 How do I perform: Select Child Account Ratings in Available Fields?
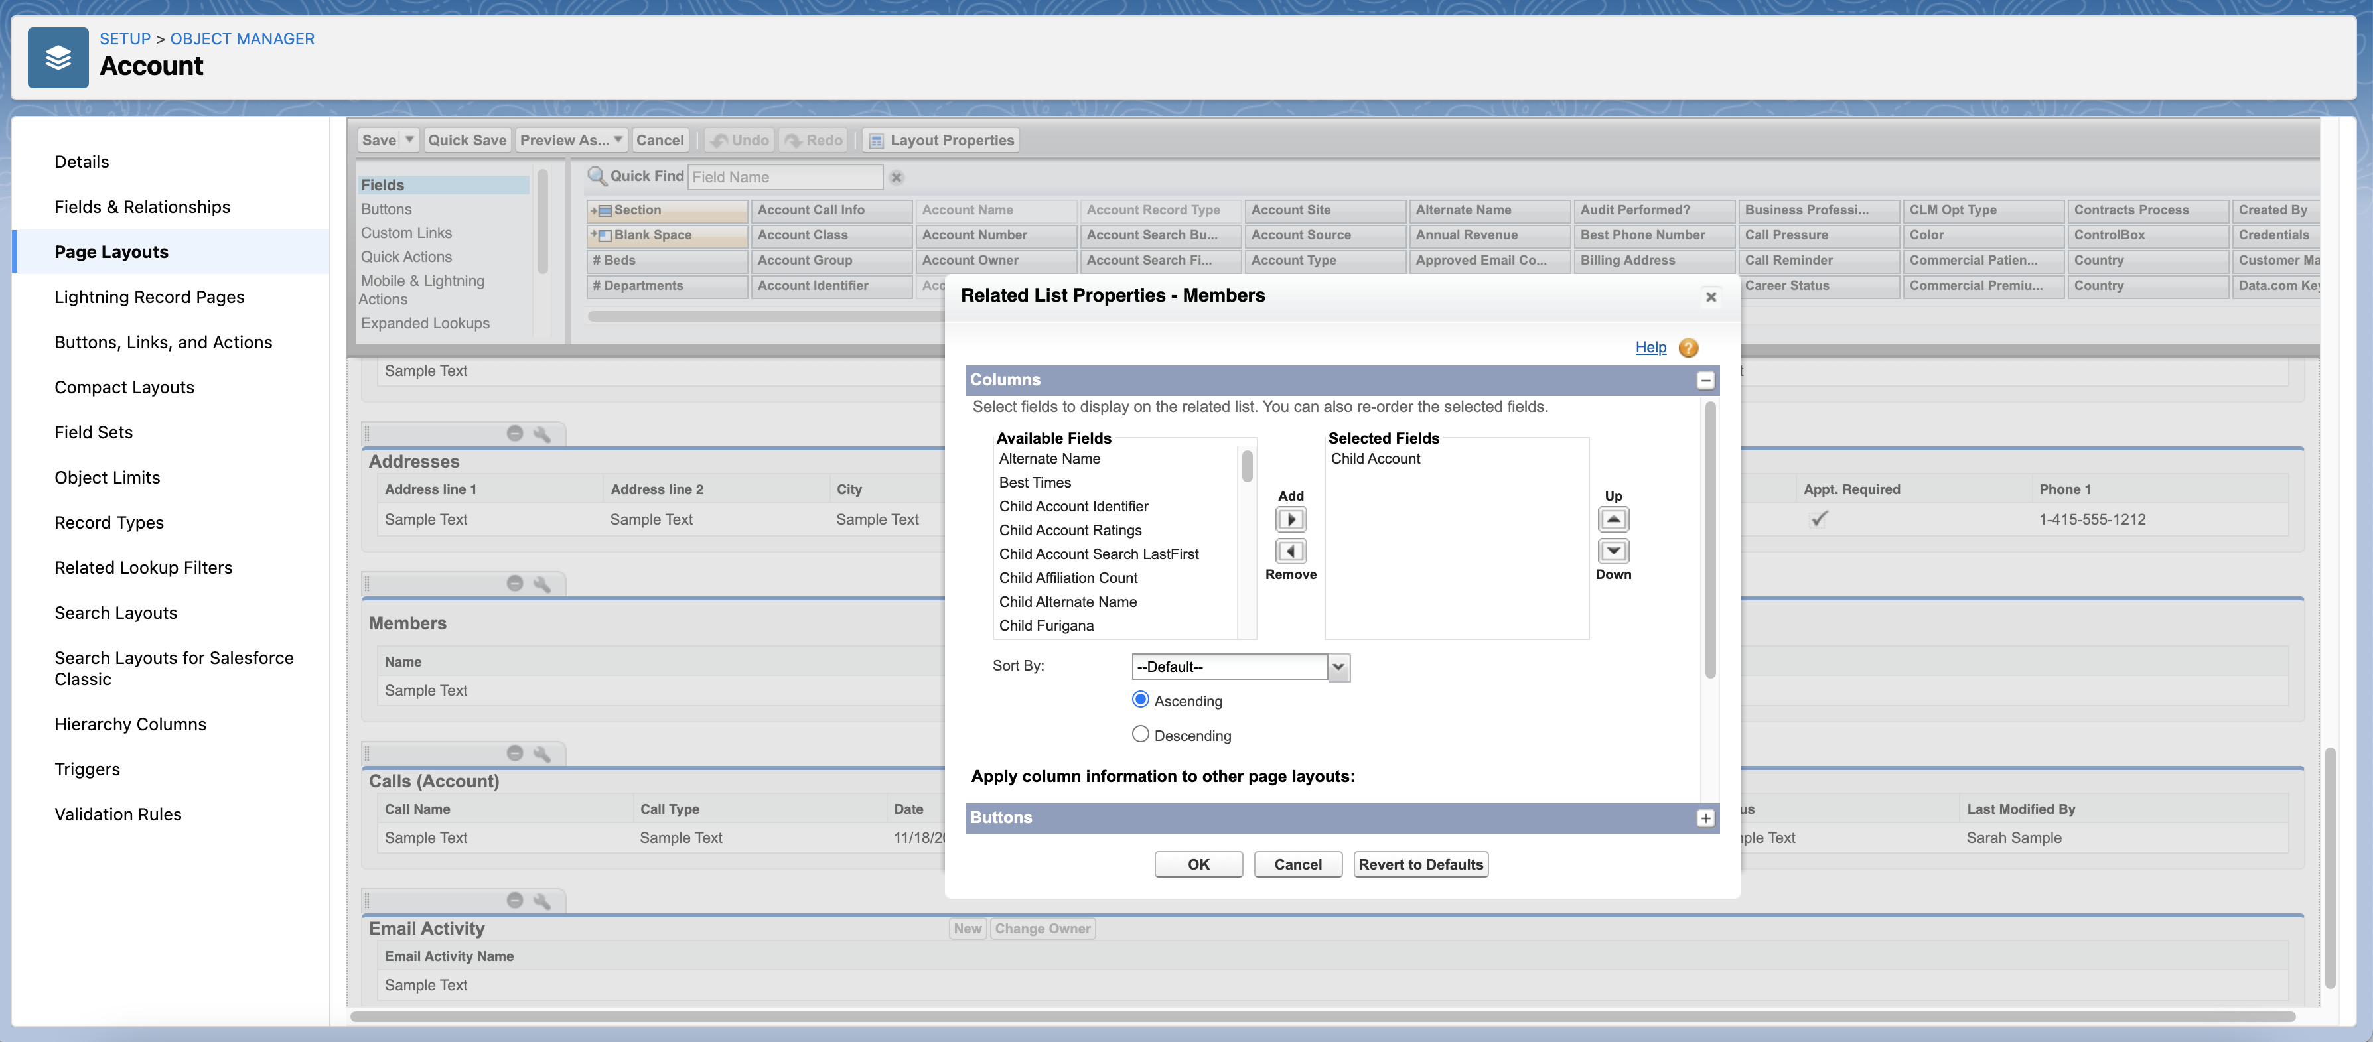[x=1070, y=530]
